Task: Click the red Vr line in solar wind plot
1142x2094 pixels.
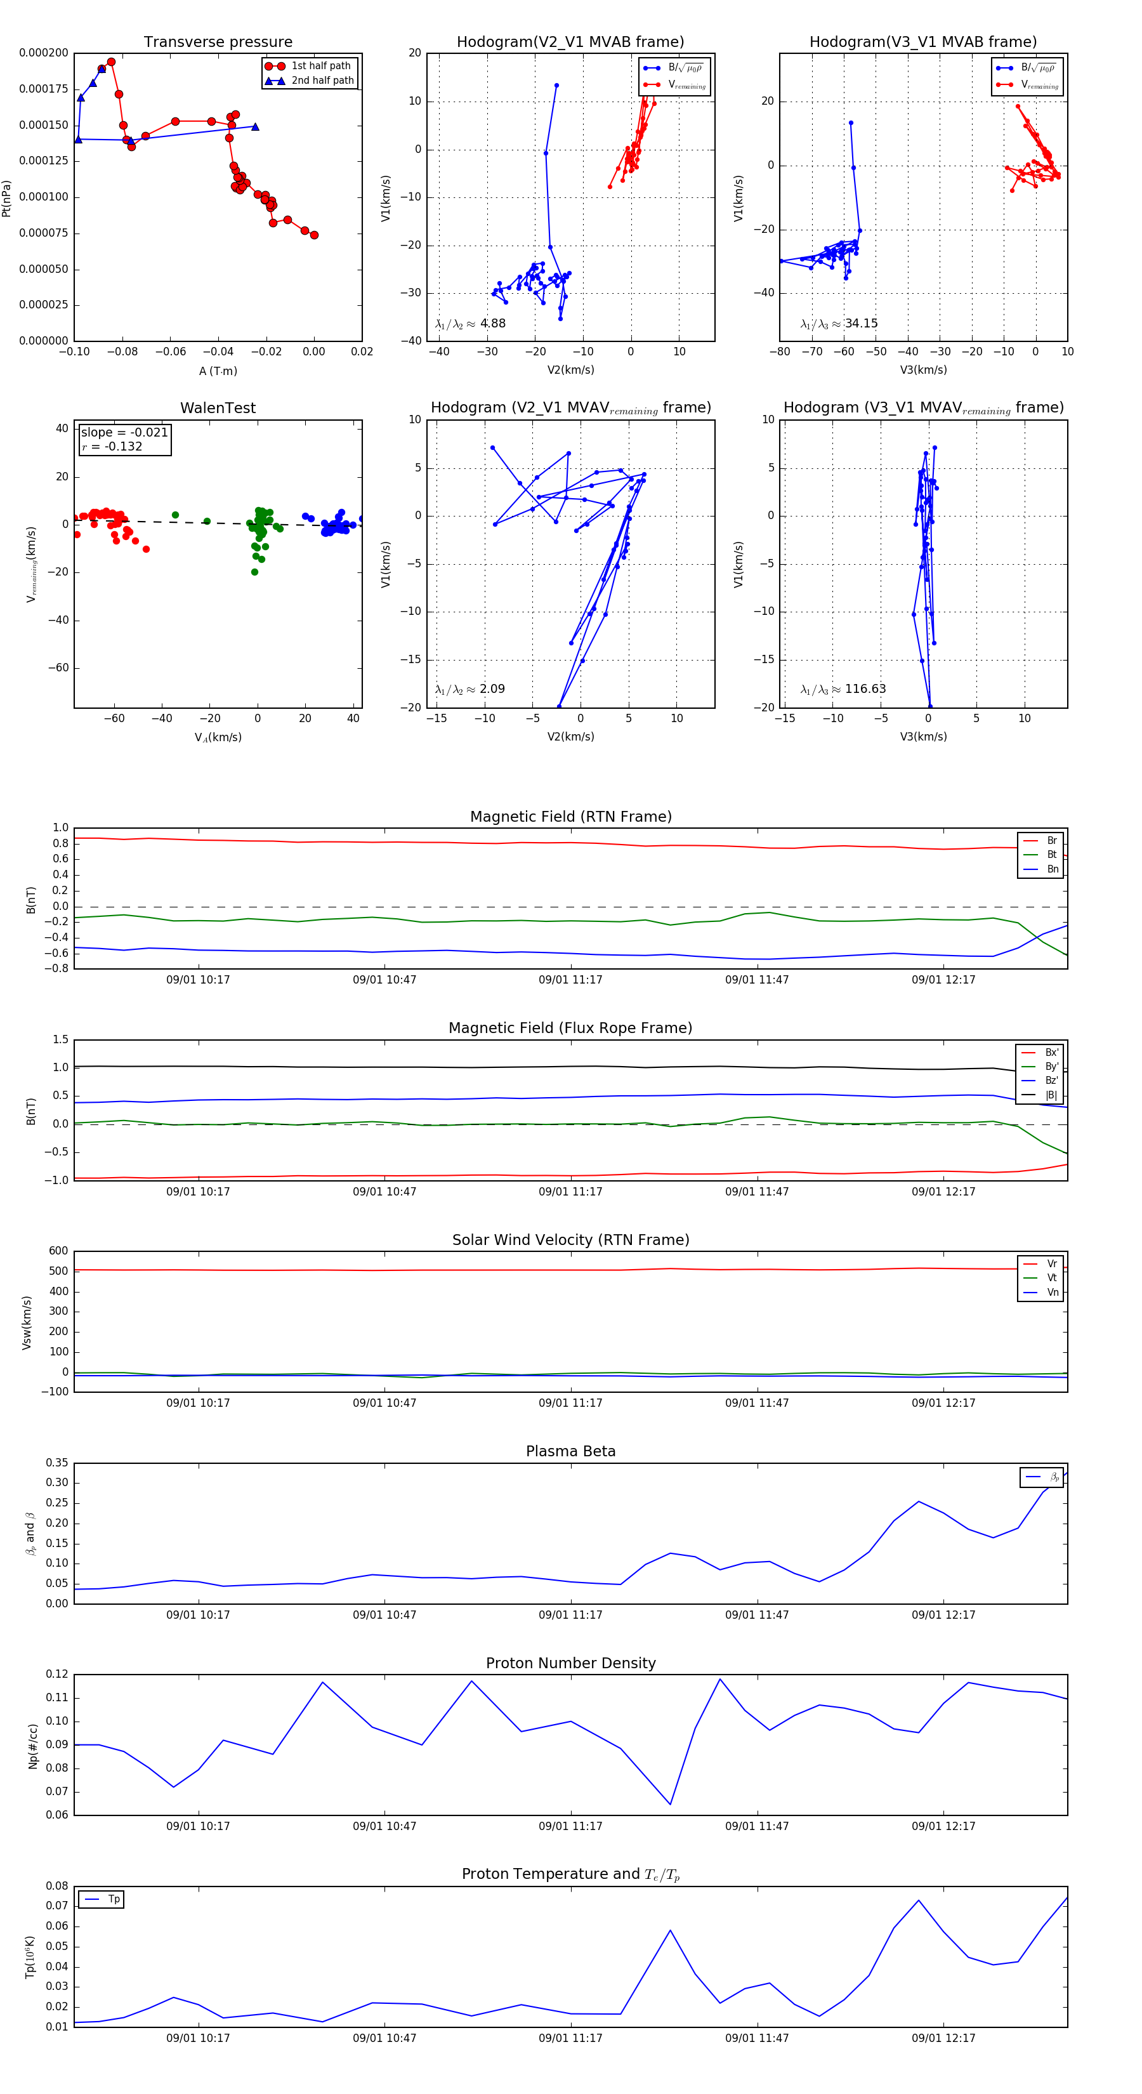Action: tap(569, 1269)
